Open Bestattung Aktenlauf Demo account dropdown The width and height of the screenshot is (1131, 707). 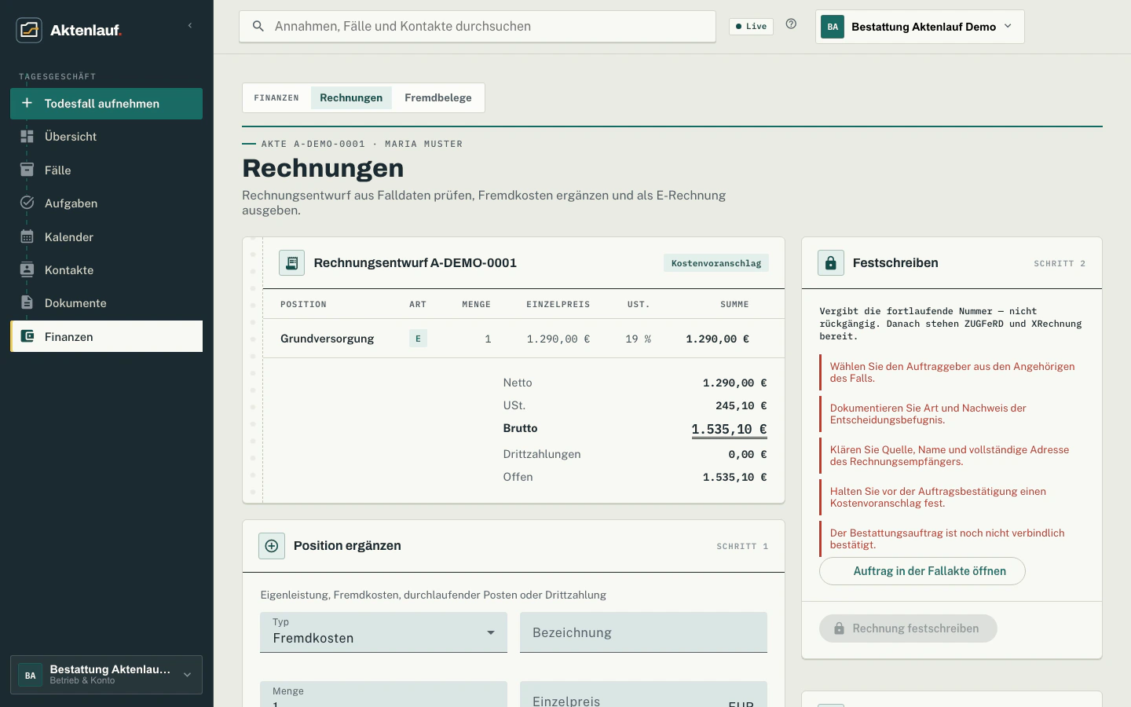920,27
